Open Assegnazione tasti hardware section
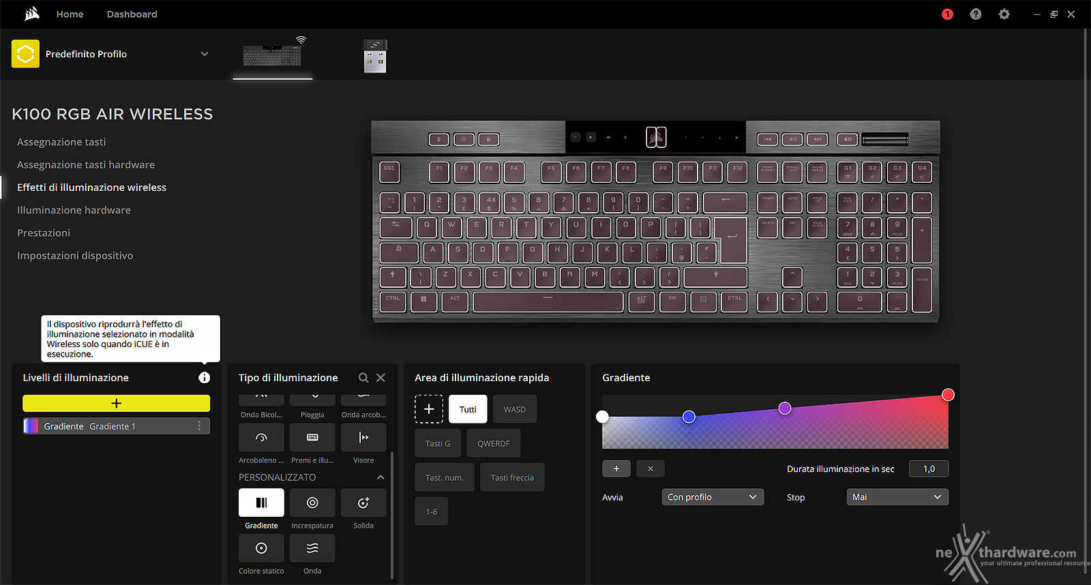 [86, 164]
